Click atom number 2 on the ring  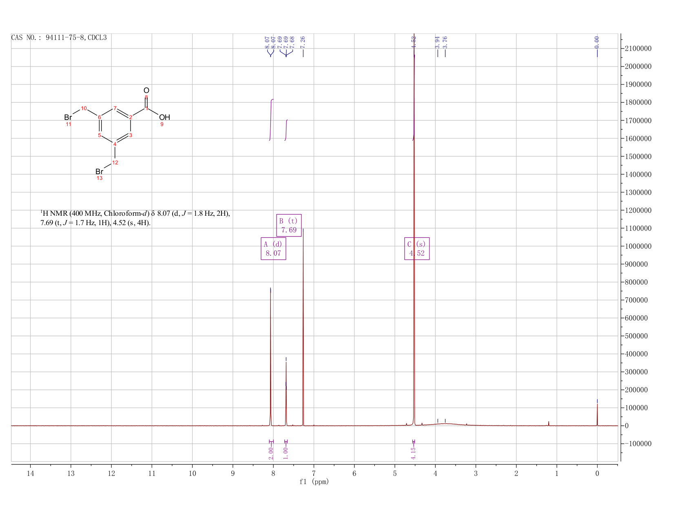click(x=131, y=117)
